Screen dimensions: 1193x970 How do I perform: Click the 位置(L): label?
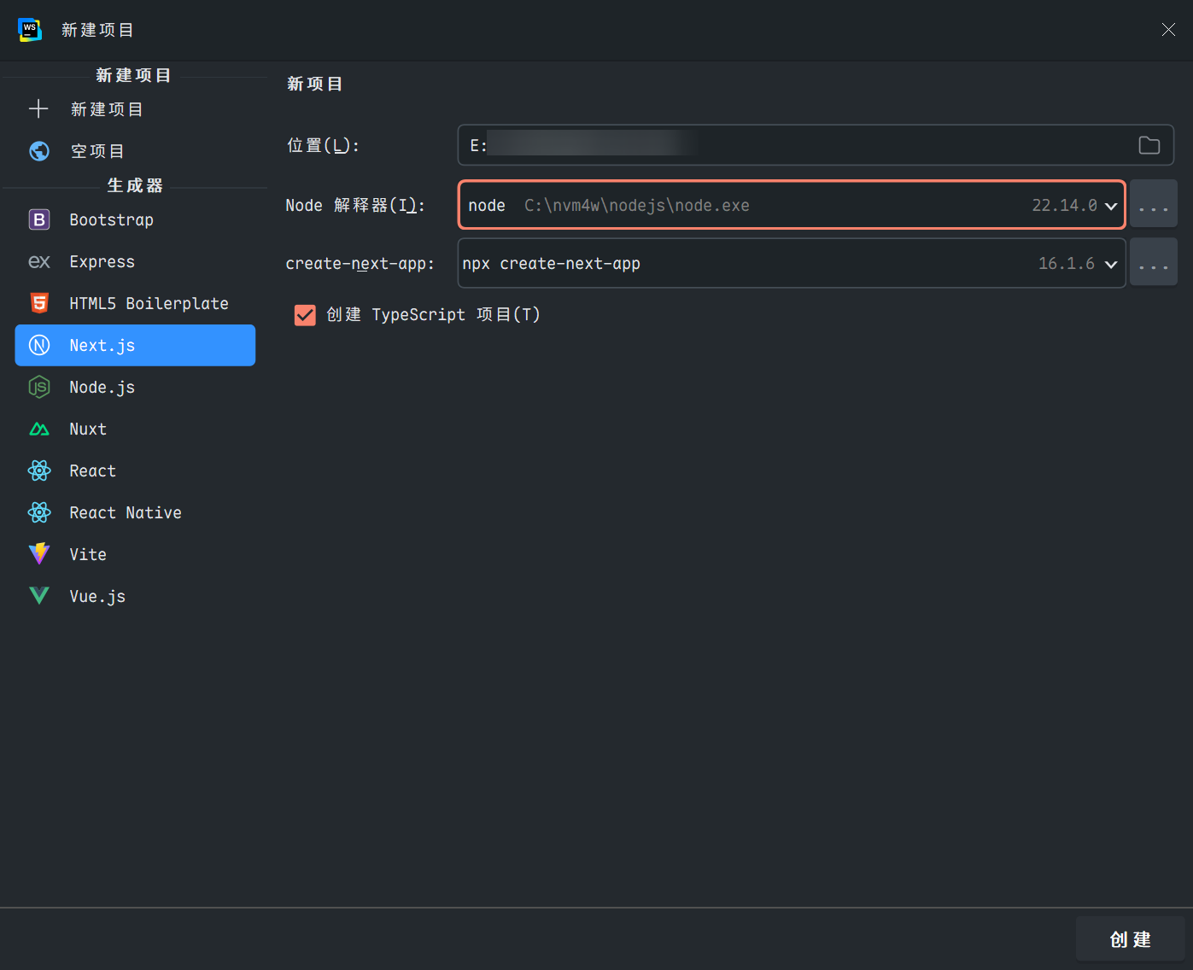(323, 145)
